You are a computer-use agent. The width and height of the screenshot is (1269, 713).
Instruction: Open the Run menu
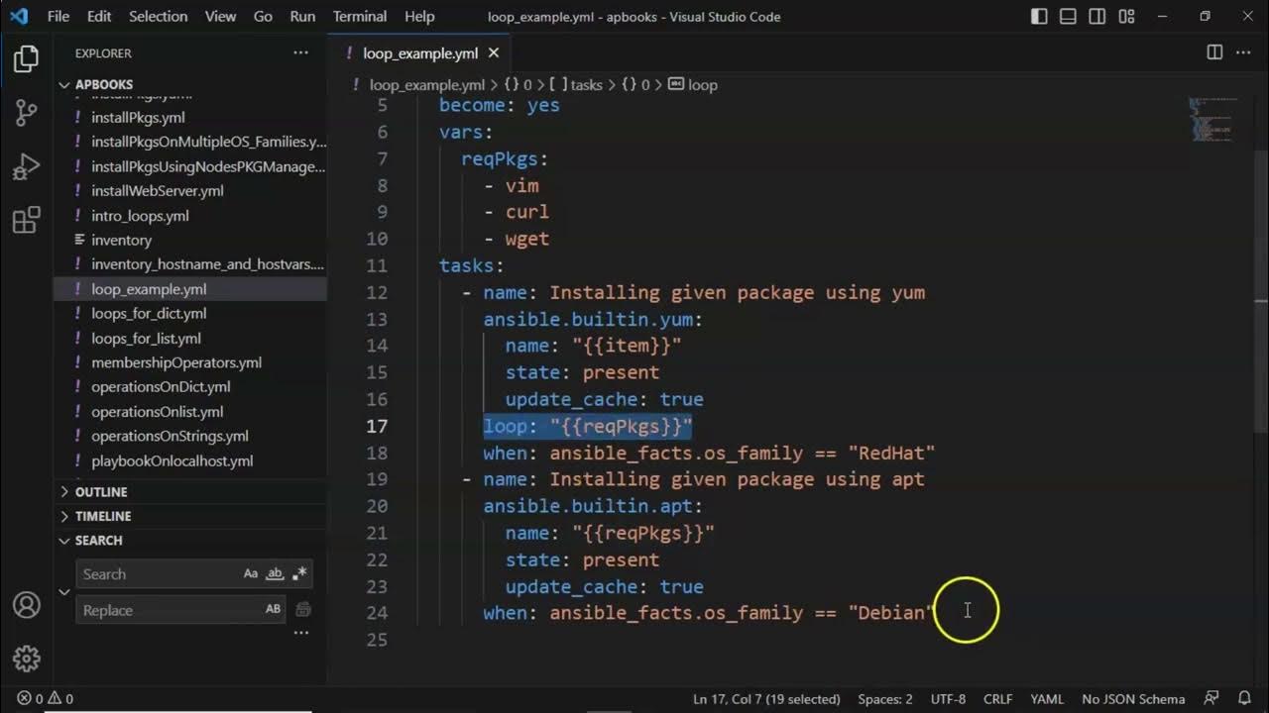[x=302, y=17]
